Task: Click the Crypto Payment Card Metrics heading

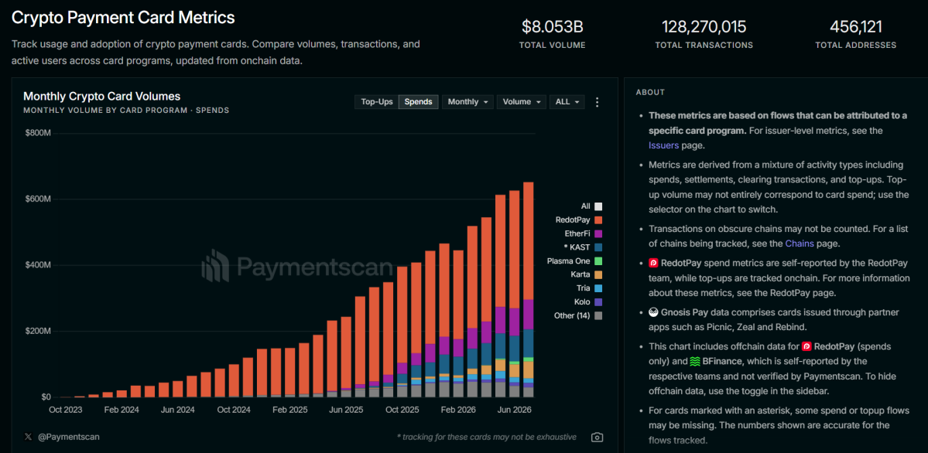Action: [x=123, y=18]
